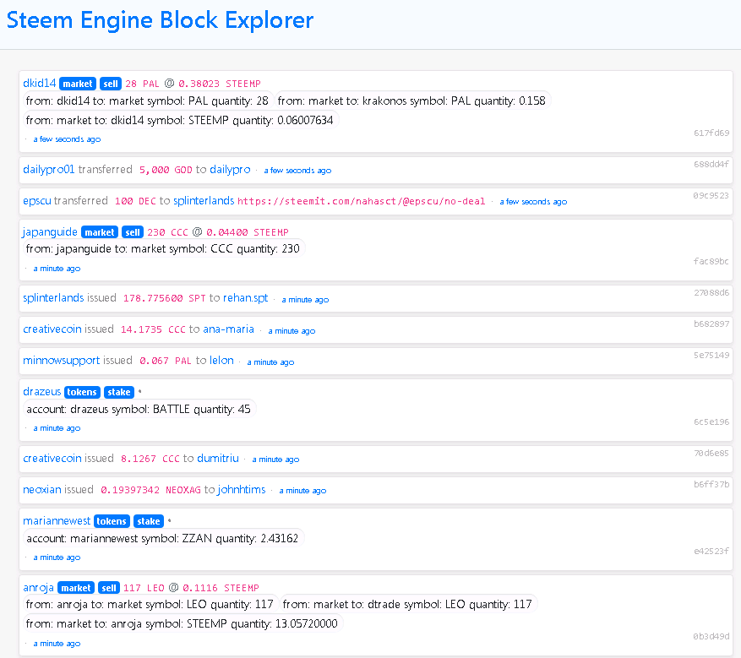
Task: Open dailypro01 account link
Action: click(49, 170)
